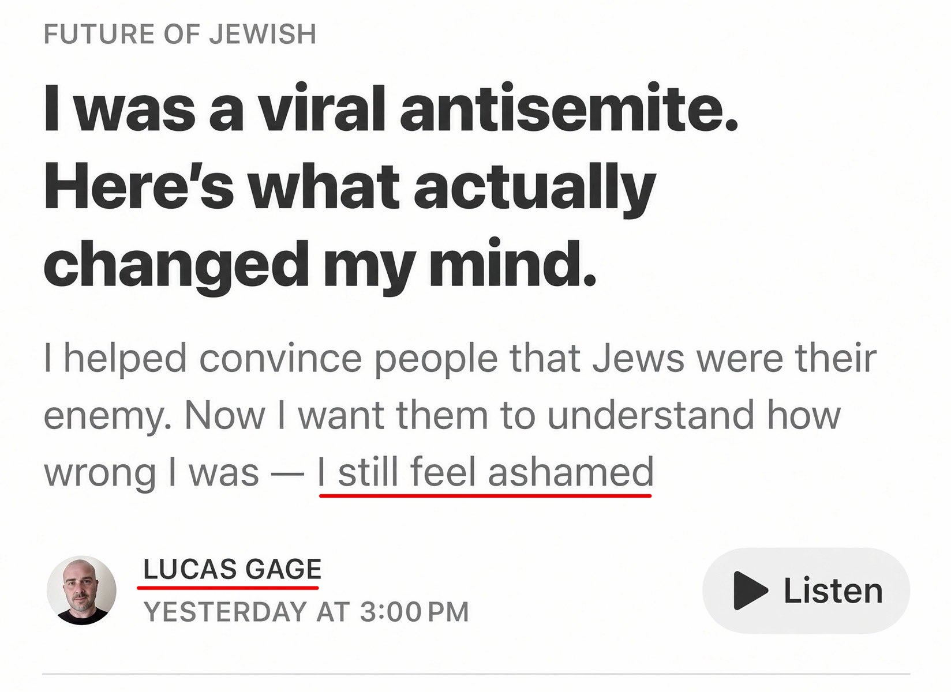Click the horizontal divider below the byline
The width and height of the screenshot is (951, 692).
(477, 673)
